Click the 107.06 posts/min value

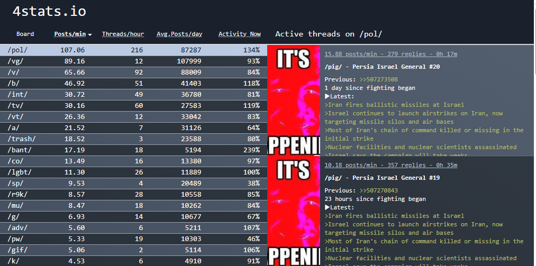72,50
